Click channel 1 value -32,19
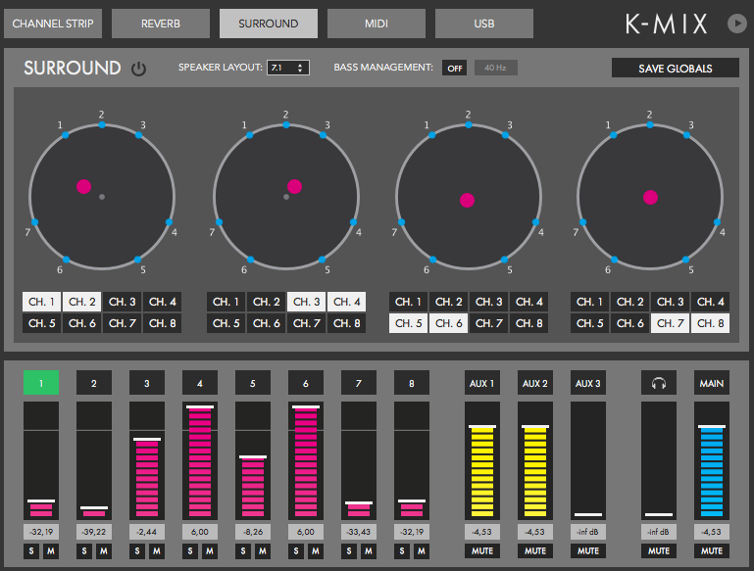 point(41,532)
